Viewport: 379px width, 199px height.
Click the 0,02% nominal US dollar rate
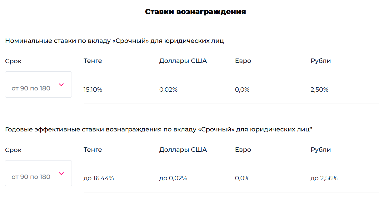pyautogui.click(x=168, y=90)
